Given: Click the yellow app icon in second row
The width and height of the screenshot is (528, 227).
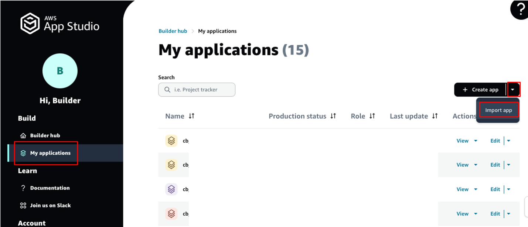Looking at the screenshot, I should (x=171, y=165).
